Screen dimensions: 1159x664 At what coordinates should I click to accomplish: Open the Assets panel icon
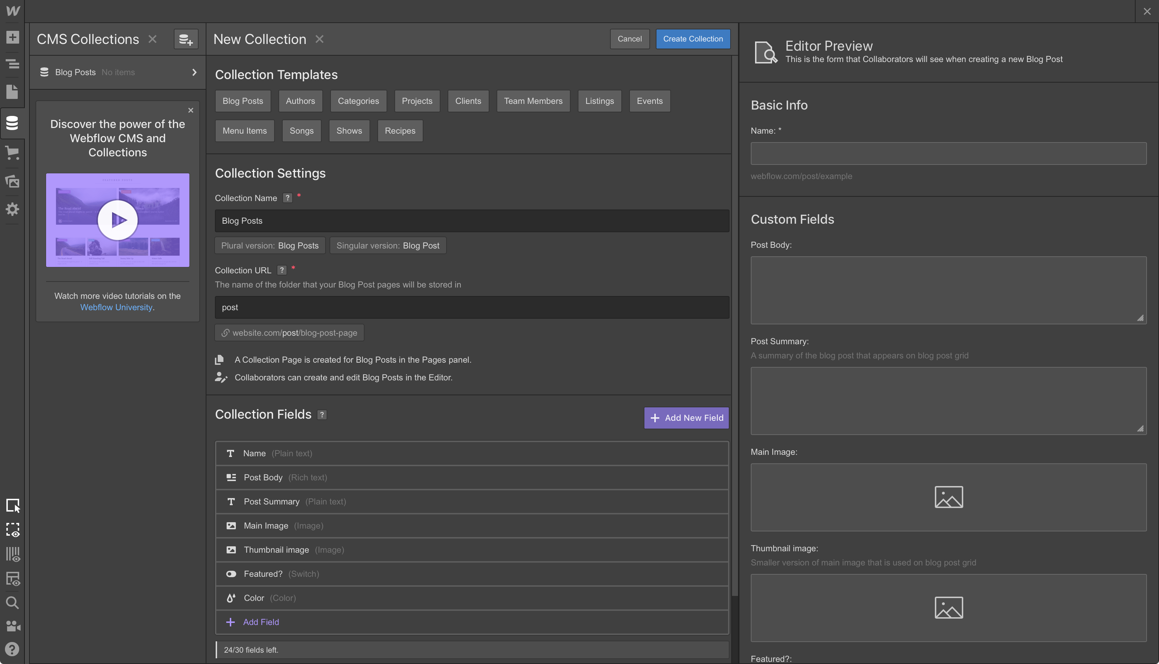(12, 181)
